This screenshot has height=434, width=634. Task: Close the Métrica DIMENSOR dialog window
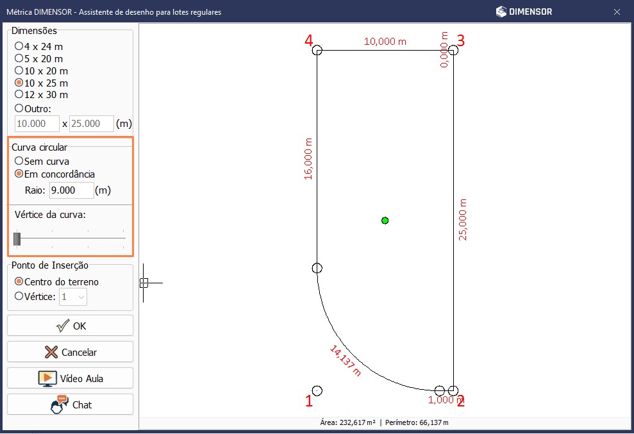pyautogui.click(x=617, y=12)
